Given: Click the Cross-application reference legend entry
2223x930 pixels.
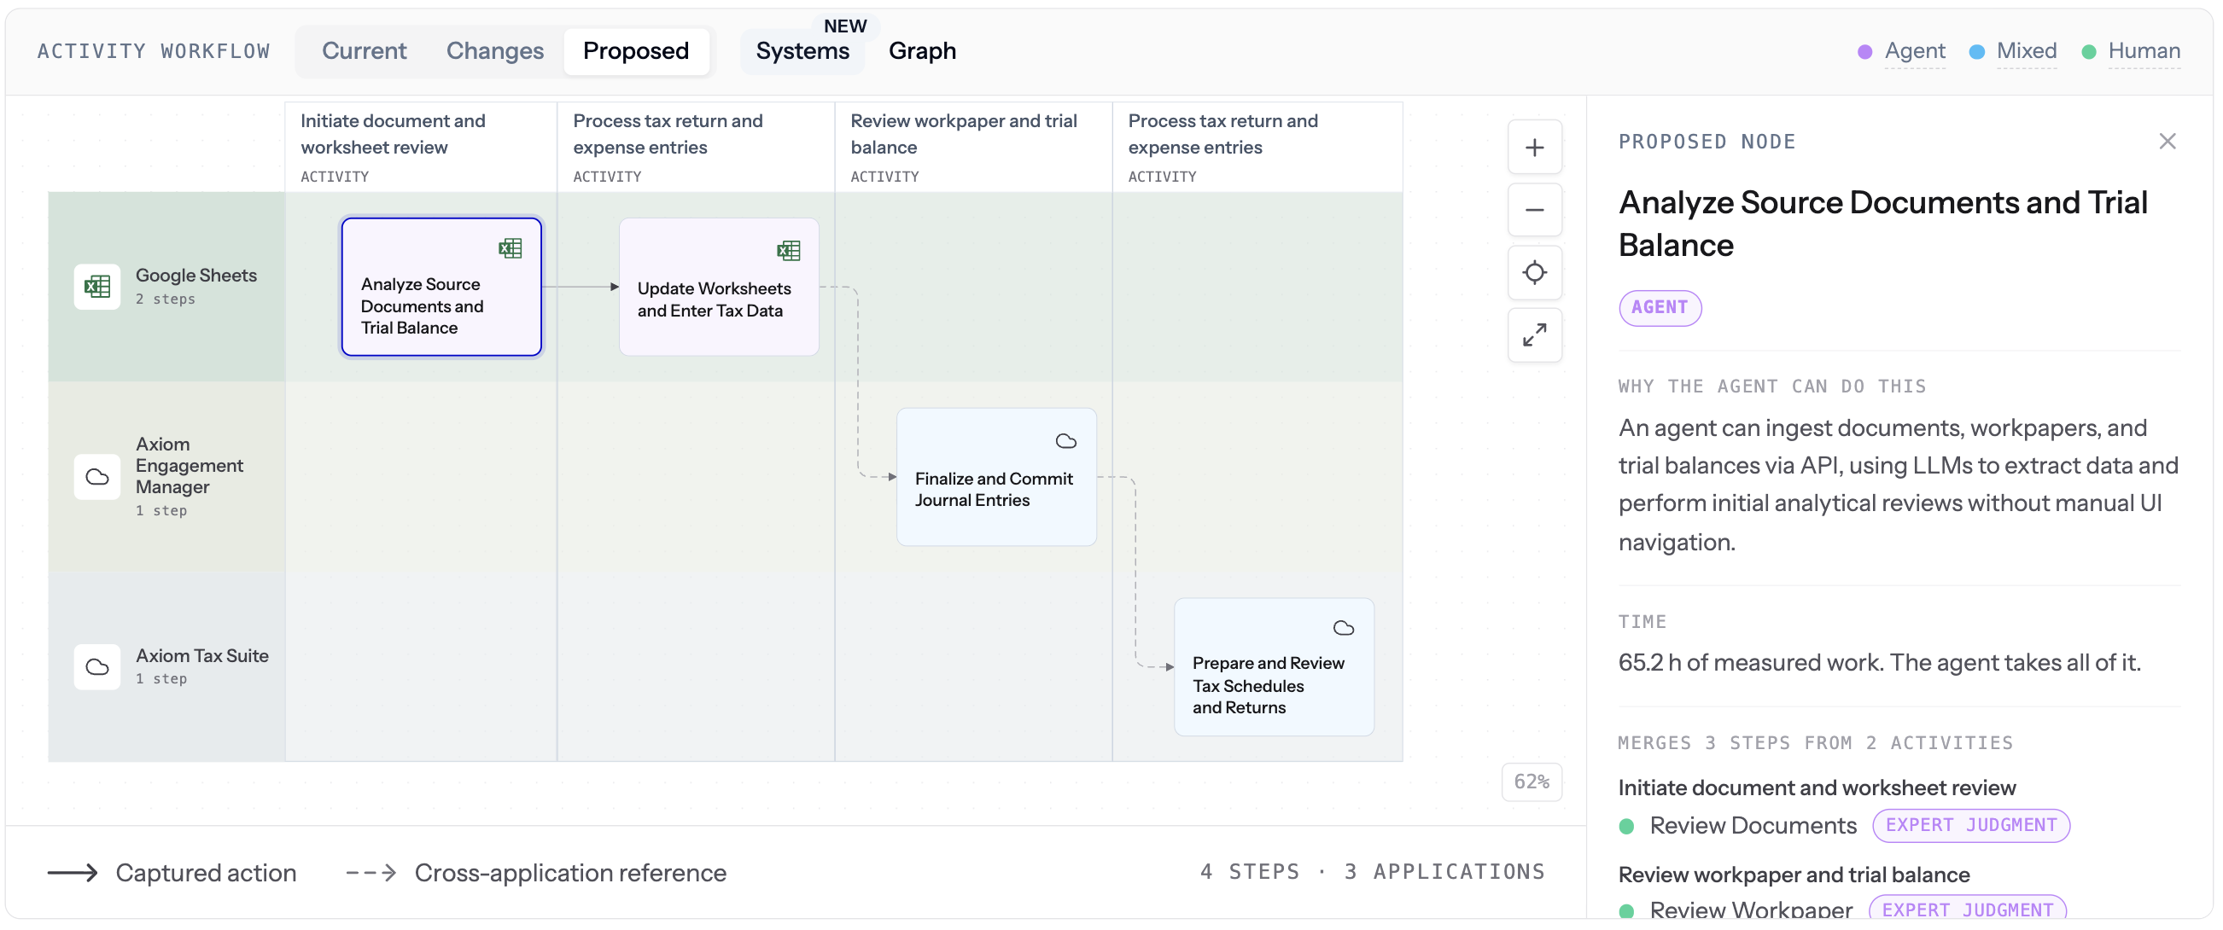Looking at the screenshot, I should (536, 873).
